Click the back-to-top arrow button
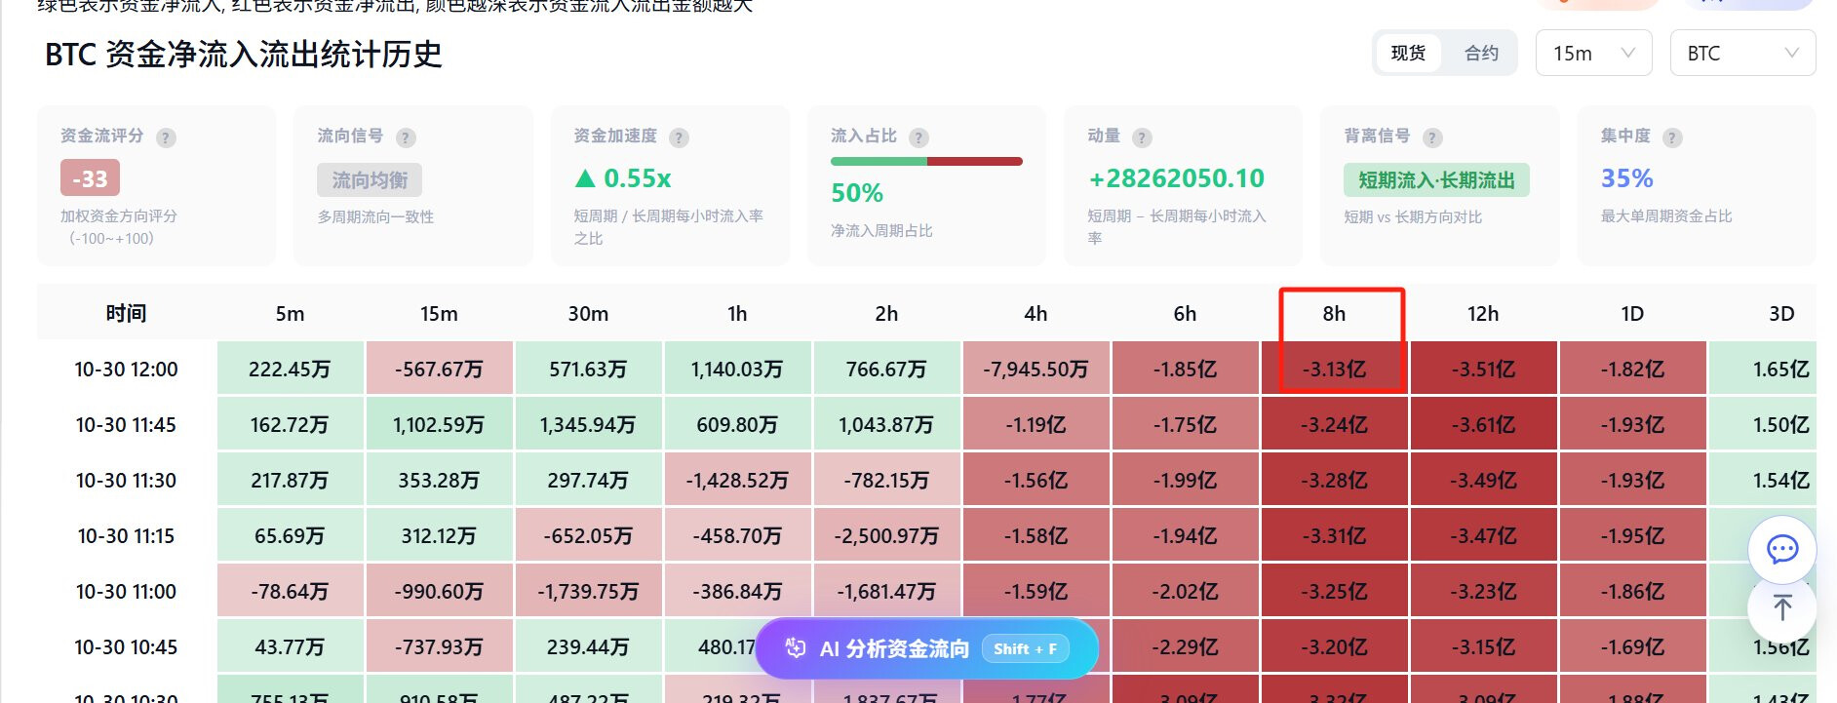The image size is (1837, 703). pyautogui.click(x=1782, y=607)
